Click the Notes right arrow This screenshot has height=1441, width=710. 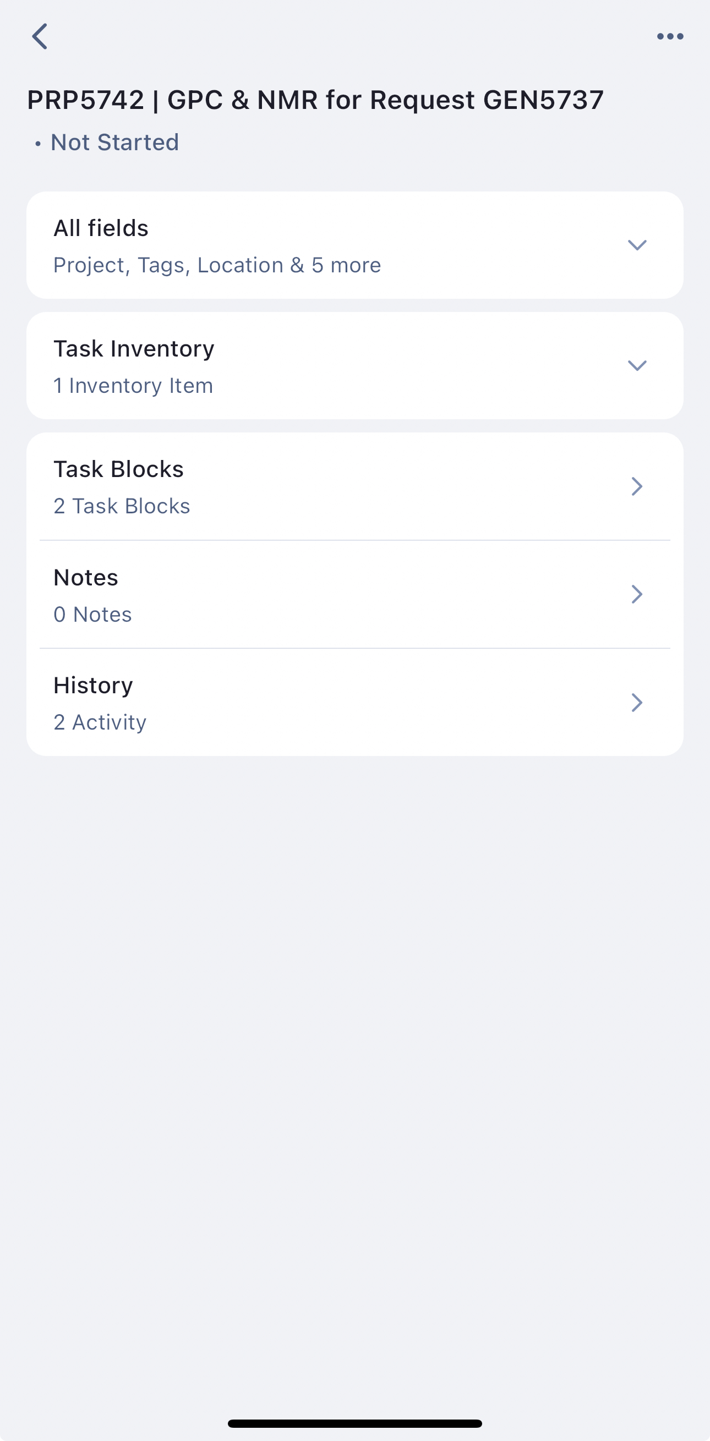(636, 594)
